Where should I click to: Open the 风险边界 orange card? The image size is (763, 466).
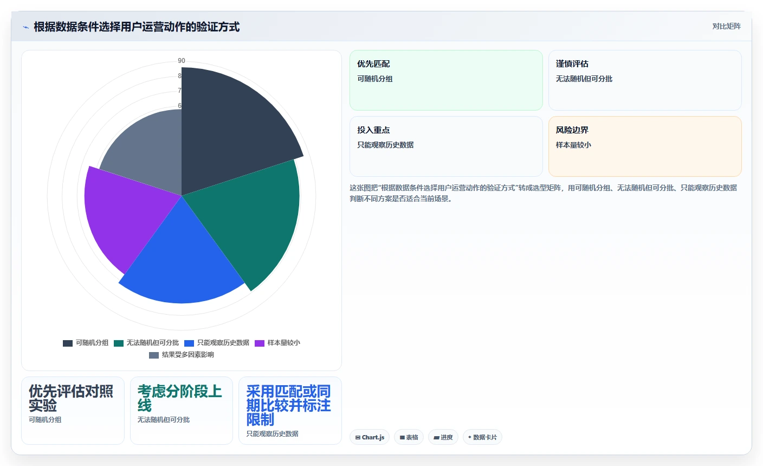coord(645,146)
